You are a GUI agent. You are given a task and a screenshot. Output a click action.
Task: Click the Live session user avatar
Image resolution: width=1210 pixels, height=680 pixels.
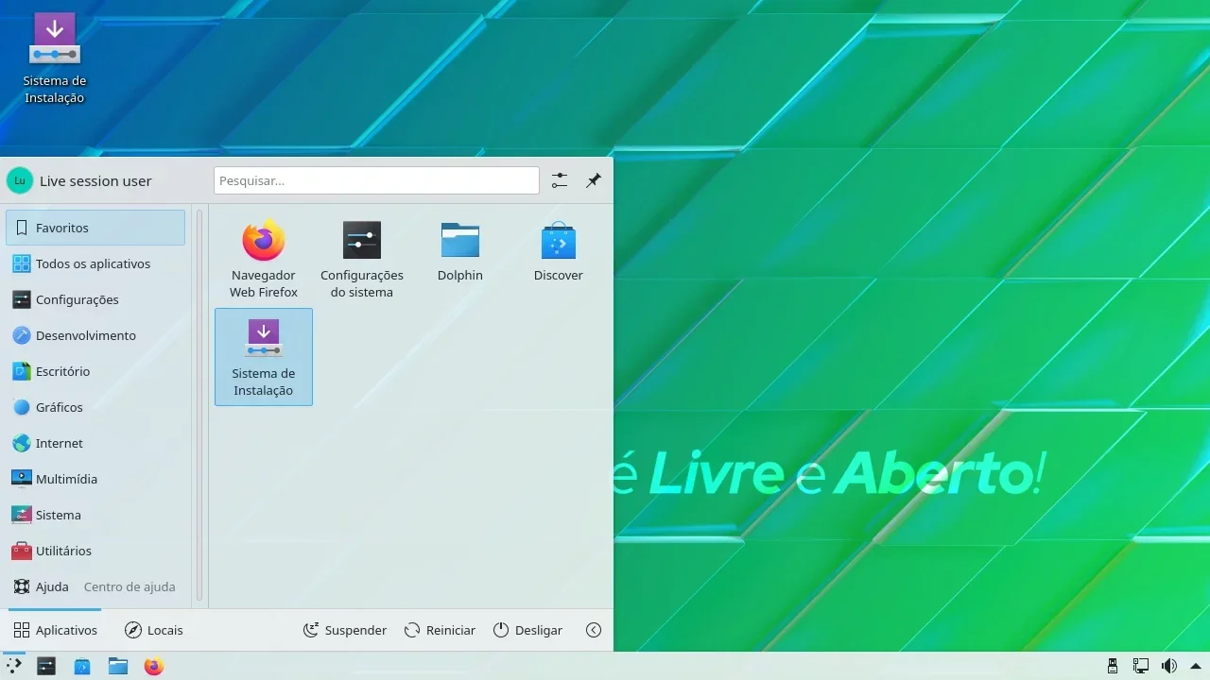click(x=20, y=180)
